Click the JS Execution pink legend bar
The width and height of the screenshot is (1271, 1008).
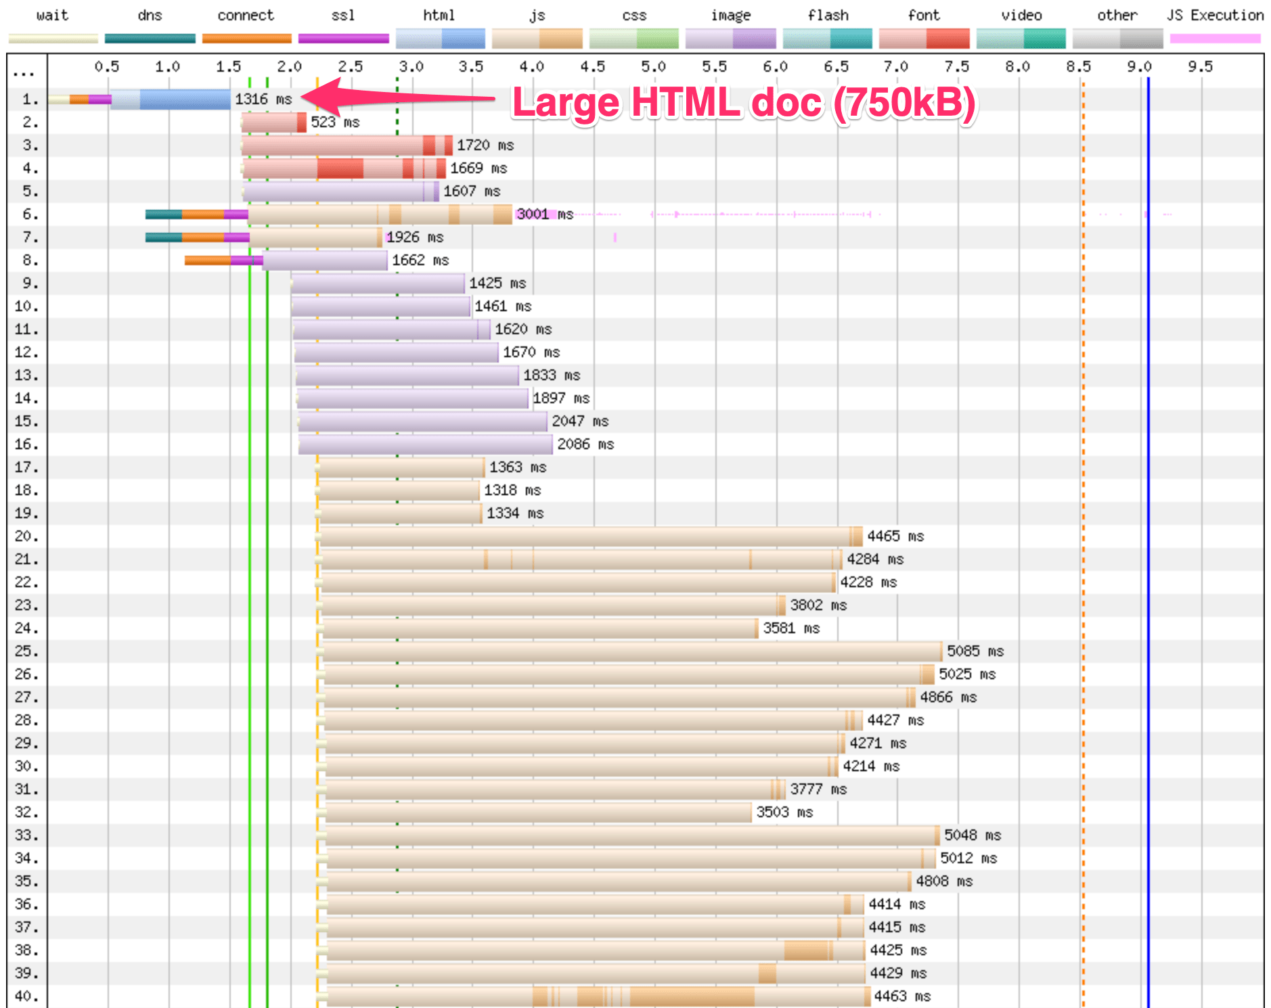(1215, 39)
